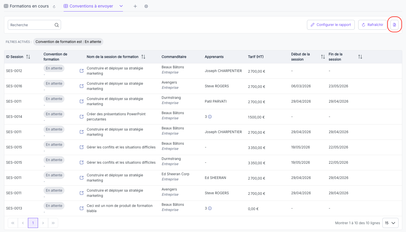Sort by ID Session column
Image resolution: width=406 pixels, height=232 pixels.
(x=28, y=57)
